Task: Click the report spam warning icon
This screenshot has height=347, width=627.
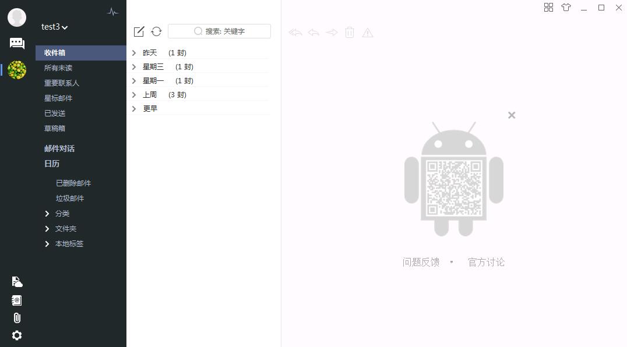Action: pyautogui.click(x=368, y=33)
